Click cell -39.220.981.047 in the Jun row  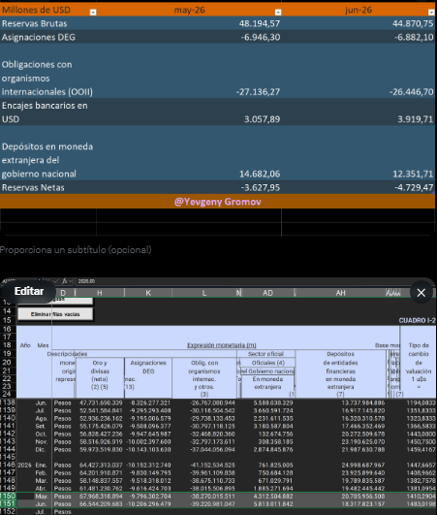(212, 504)
